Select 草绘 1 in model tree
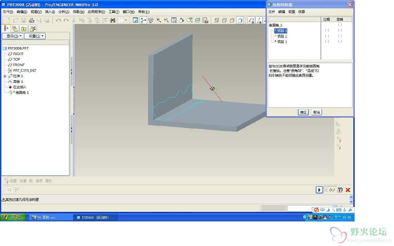 point(18,81)
